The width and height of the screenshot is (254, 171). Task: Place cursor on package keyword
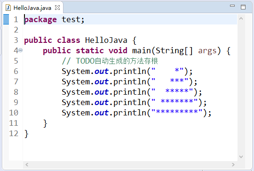[40, 20]
